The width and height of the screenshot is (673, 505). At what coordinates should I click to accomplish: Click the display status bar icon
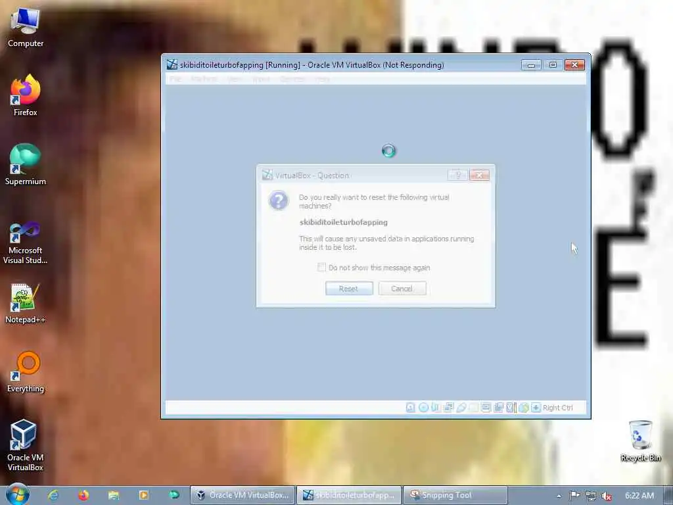click(x=486, y=408)
